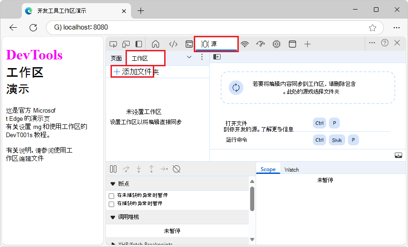This screenshot has height=247, width=408.
Task: Toggle the sidebar panel icon in DevTools toolbar
Action: point(139,44)
